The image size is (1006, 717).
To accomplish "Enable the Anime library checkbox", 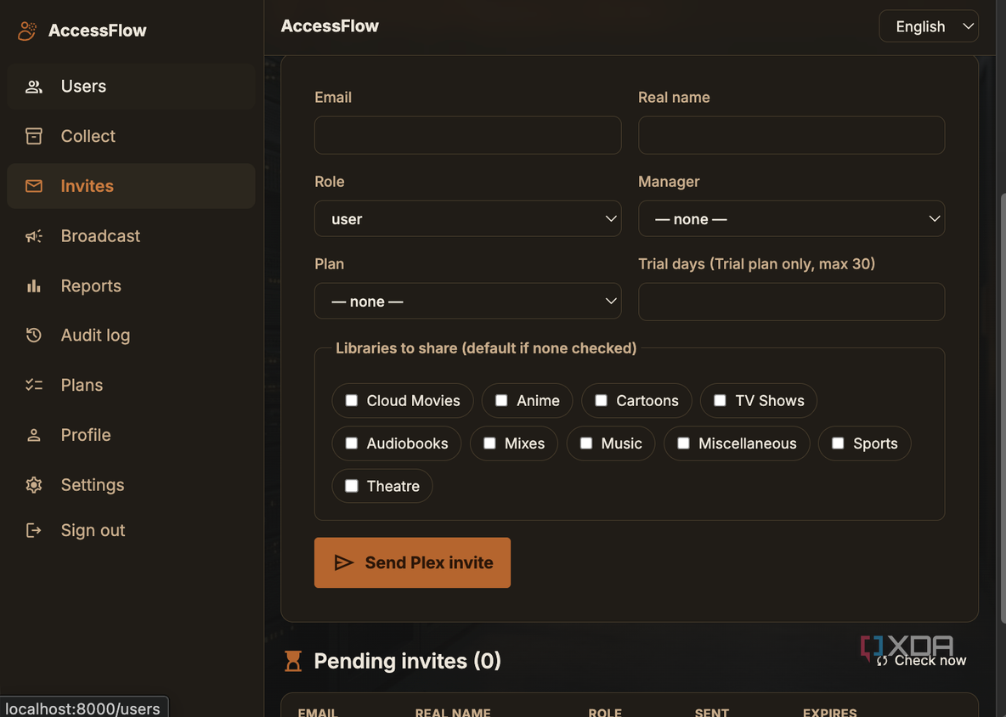I will coord(501,400).
